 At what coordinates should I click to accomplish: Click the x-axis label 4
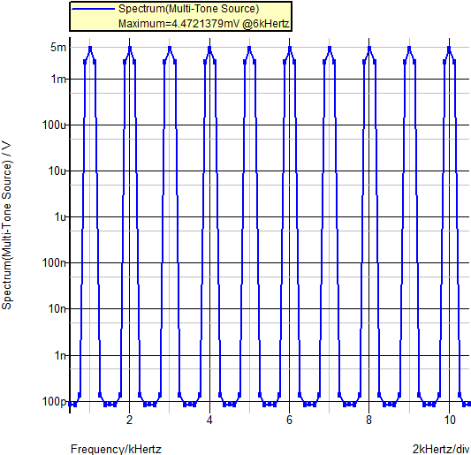[x=209, y=420]
